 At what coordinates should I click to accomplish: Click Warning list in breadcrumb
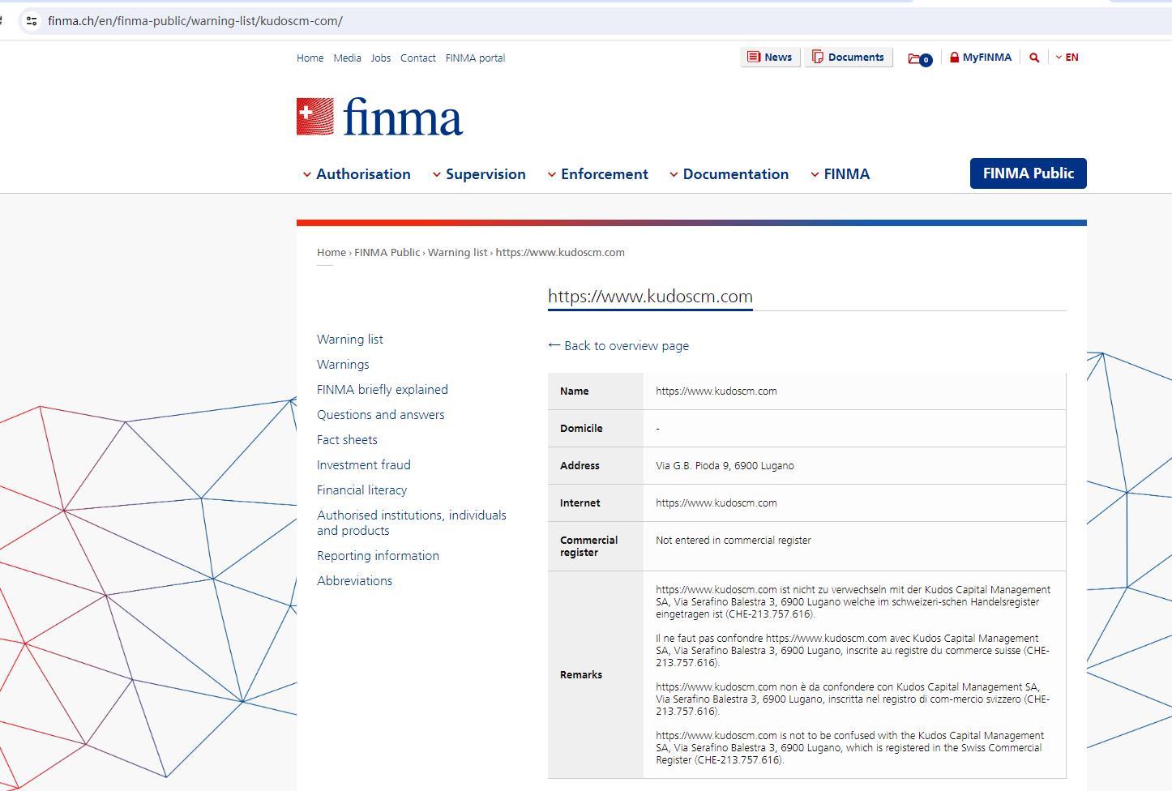pos(457,253)
